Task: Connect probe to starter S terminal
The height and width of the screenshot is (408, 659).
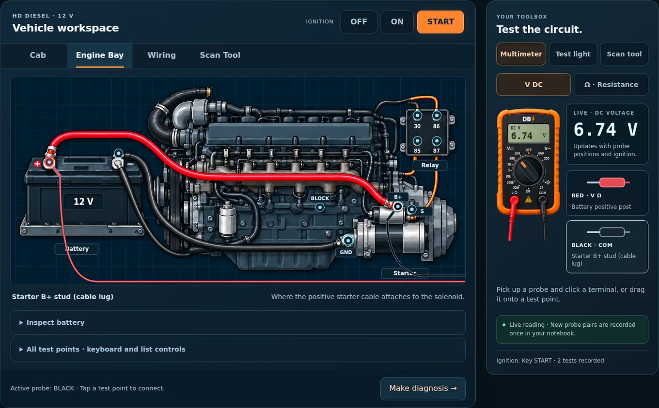Action: coord(411,210)
